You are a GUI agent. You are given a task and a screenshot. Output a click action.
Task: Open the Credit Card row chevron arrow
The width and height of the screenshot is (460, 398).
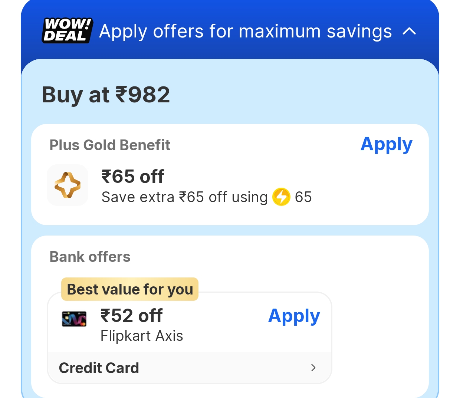(x=313, y=368)
